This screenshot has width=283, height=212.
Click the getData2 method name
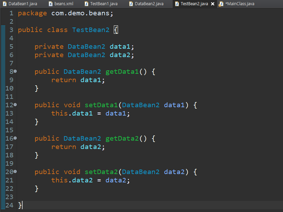[122, 139]
